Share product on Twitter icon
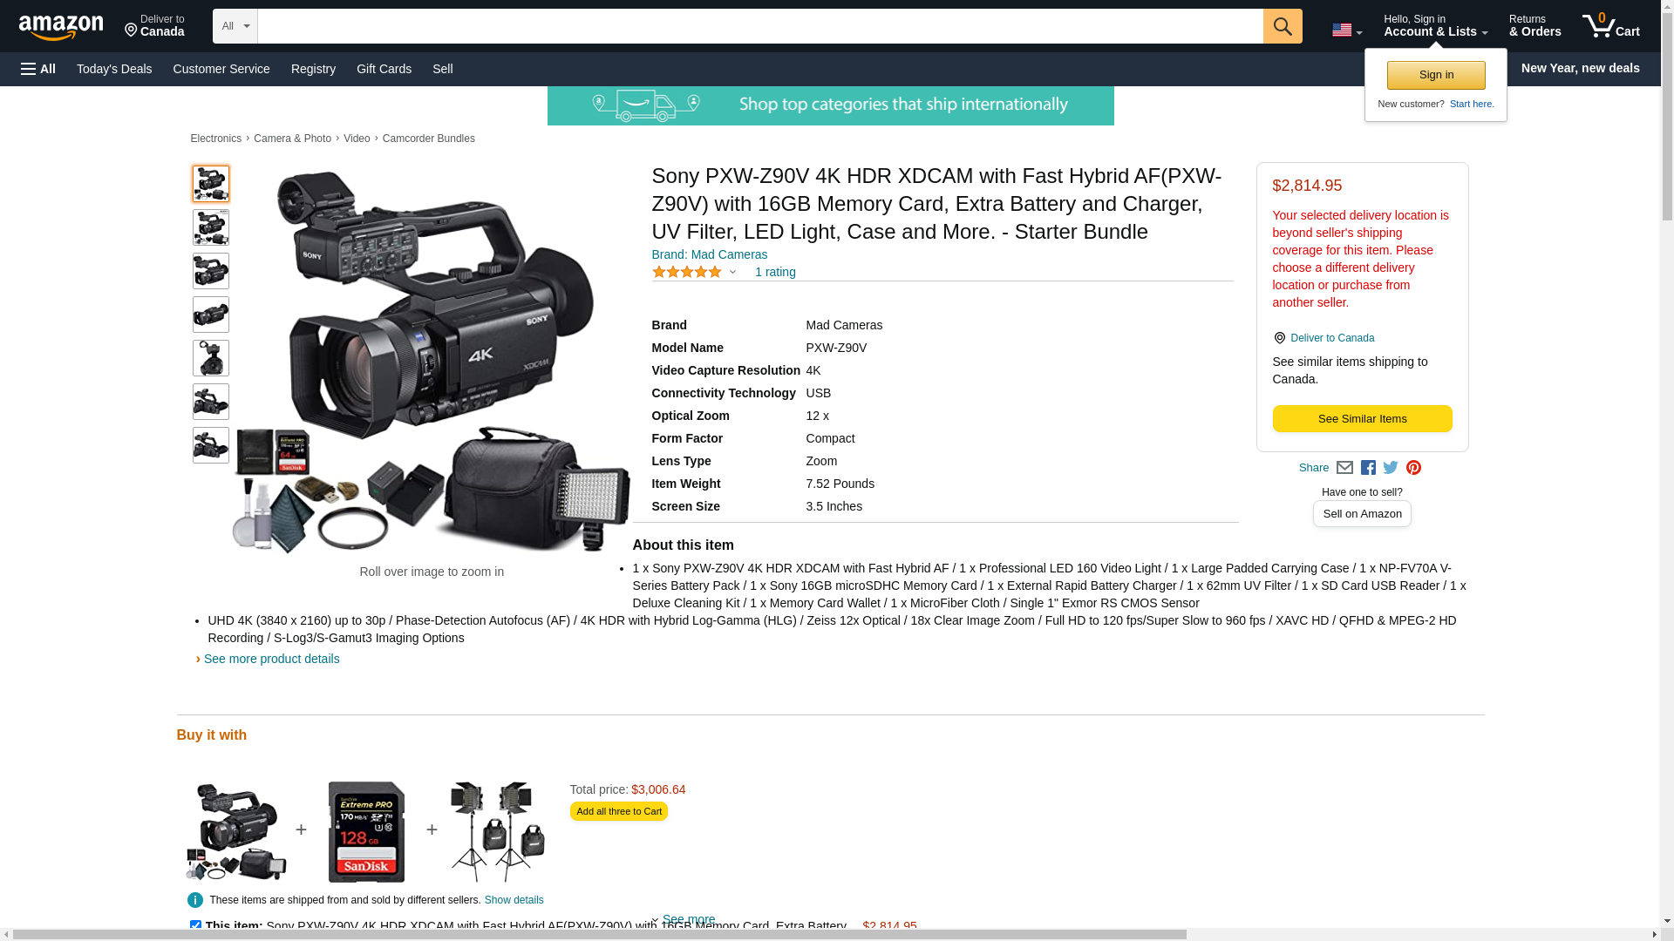Viewport: 1674px width, 941px height. [1391, 468]
